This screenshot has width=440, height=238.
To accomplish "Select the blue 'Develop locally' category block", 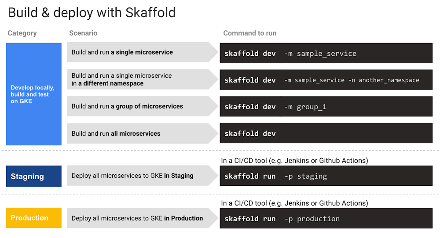I will click(33, 94).
